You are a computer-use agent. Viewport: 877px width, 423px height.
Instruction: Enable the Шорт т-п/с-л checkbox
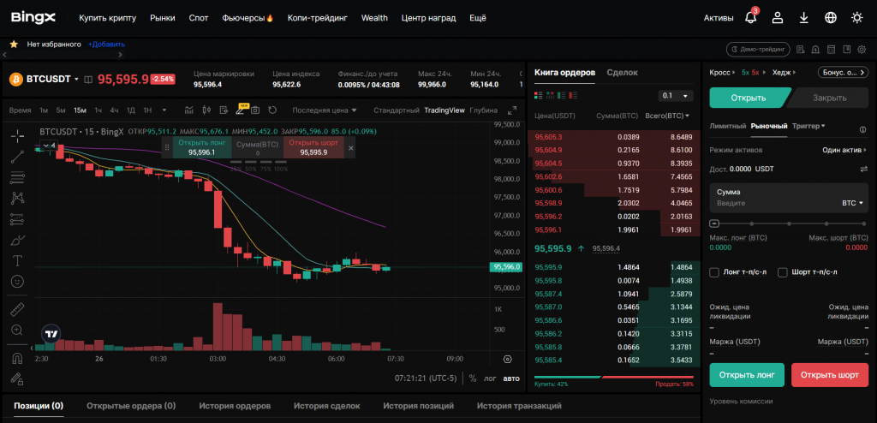pos(783,272)
